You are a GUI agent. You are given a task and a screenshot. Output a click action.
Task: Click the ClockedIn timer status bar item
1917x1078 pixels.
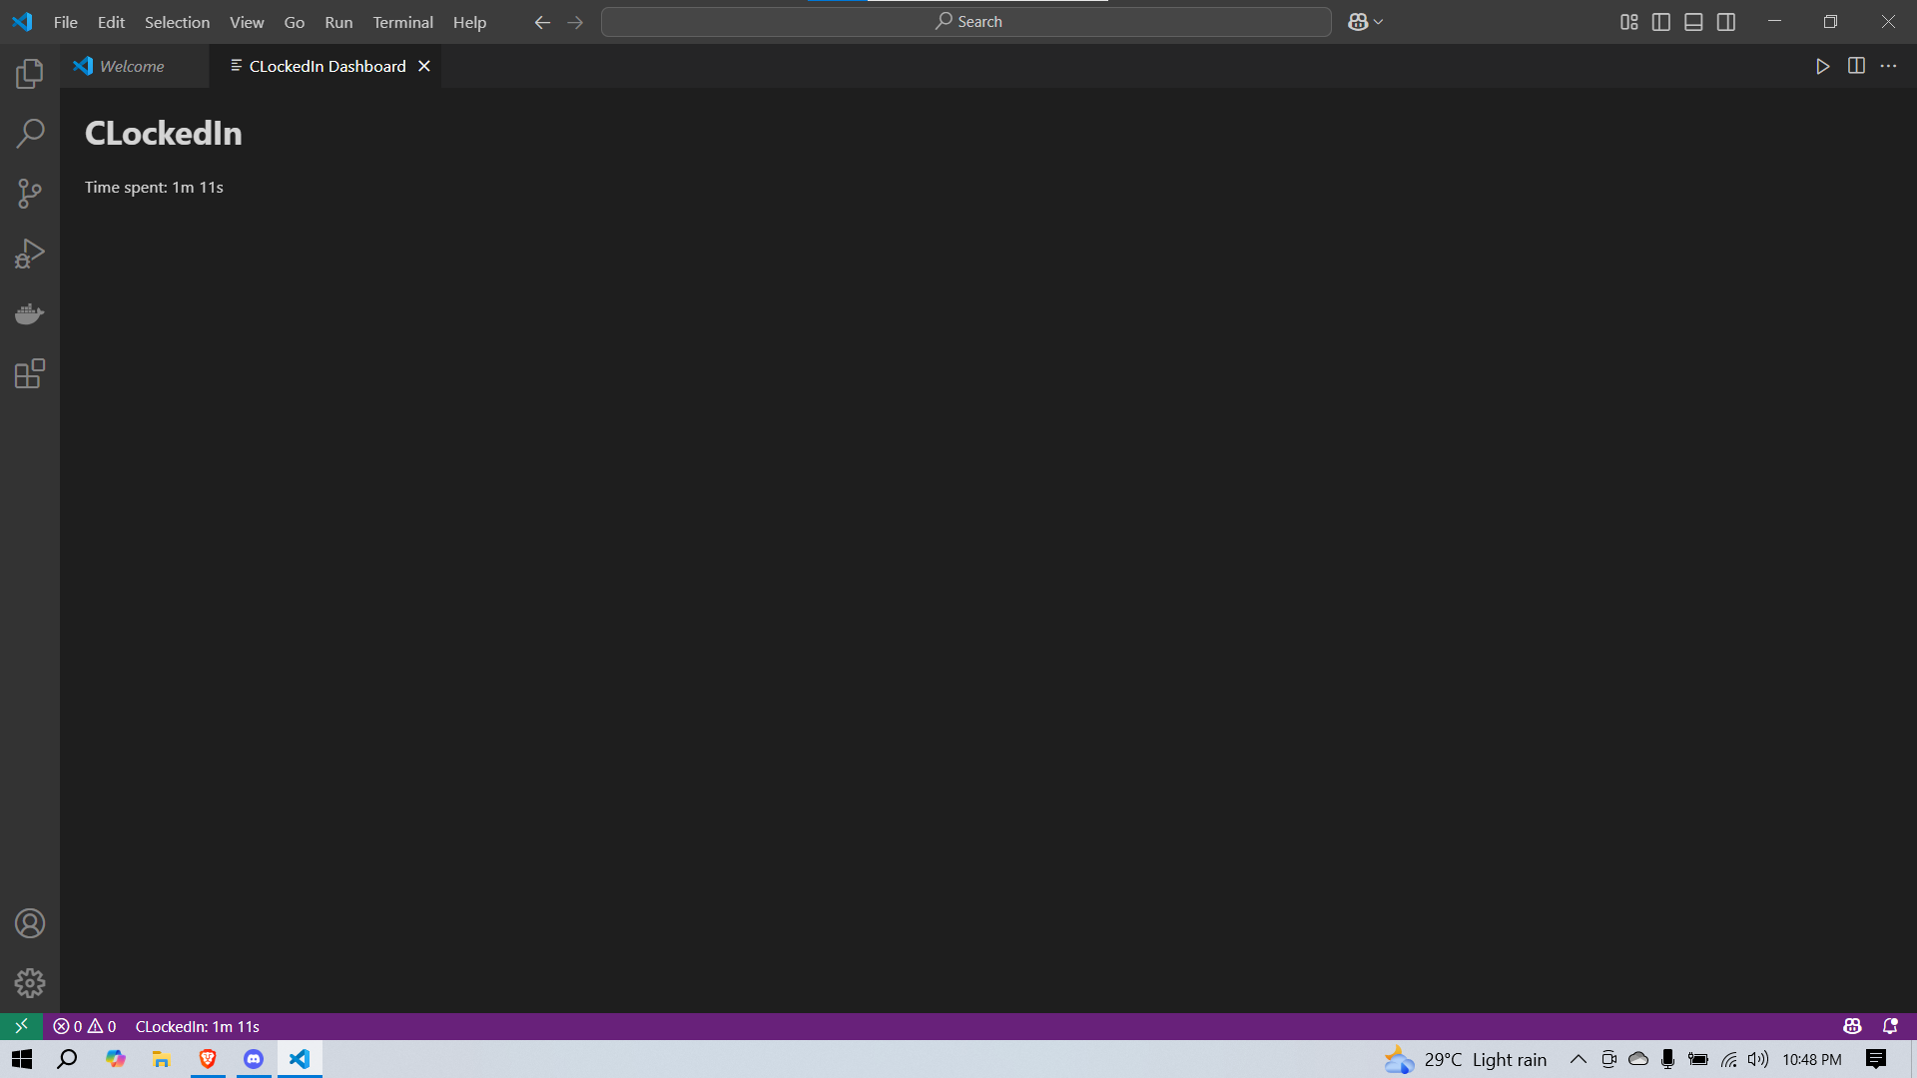[198, 1026]
